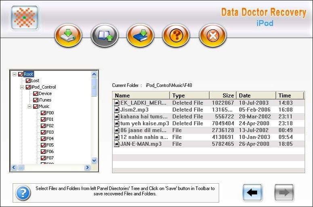Screen dimensions: 313x207
Task: Click the grey right arrow next button
Action: click(284, 193)
